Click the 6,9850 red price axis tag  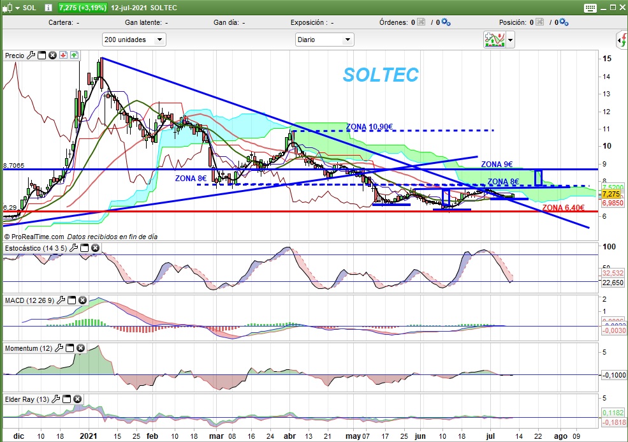click(613, 203)
